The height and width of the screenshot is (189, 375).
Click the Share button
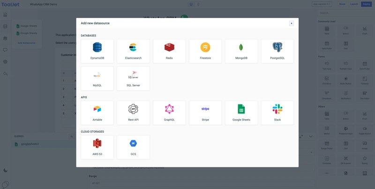click(342, 4)
